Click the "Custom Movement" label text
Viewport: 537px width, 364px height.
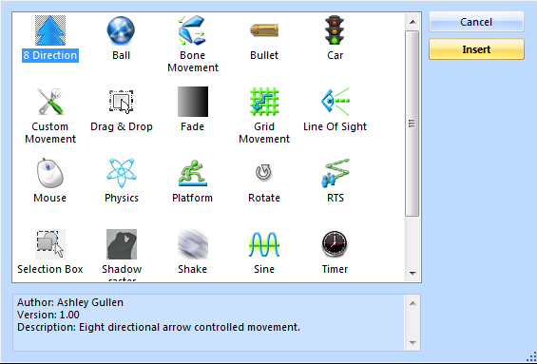pyautogui.click(x=50, y=132)
